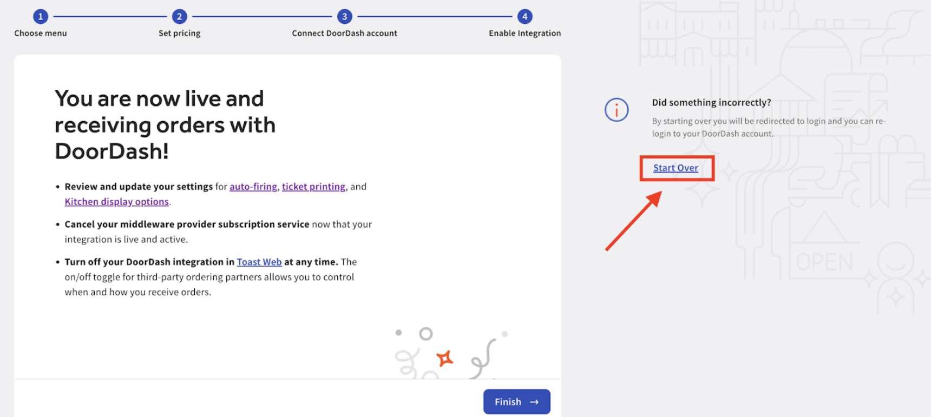
Task: Go to the Choose menu step label
Action: (x=41, y=34)
